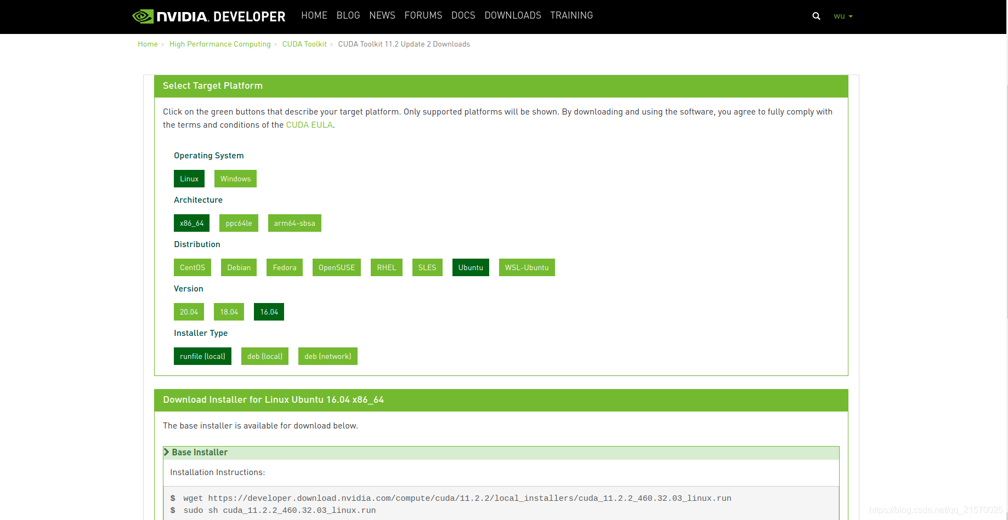
Task: Pick version 16.04
Action: coord(269,312)
